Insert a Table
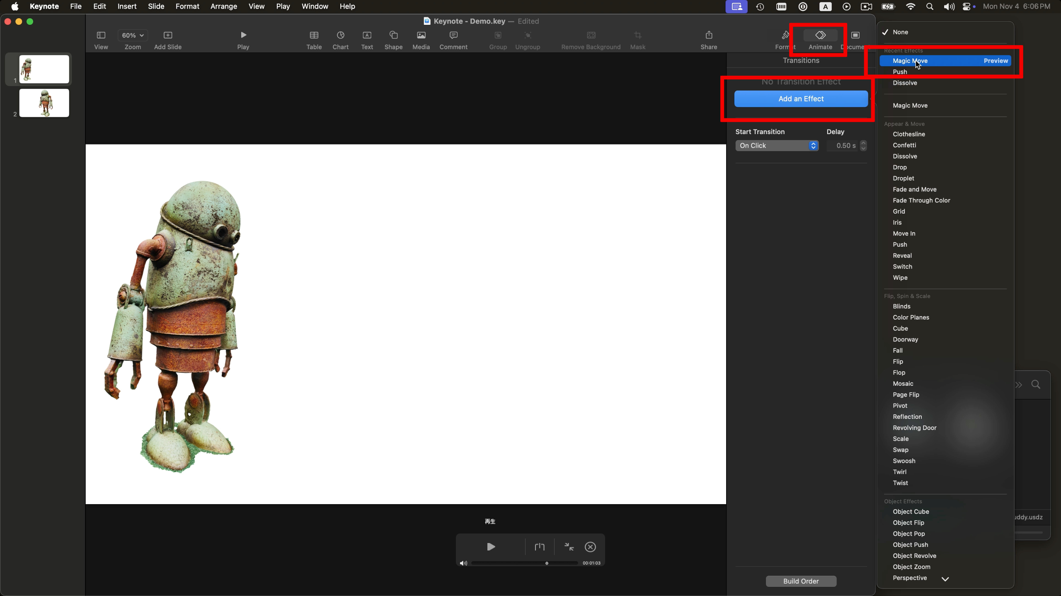The height and width of the screenshot is (596, 1061). coord(314,39)
